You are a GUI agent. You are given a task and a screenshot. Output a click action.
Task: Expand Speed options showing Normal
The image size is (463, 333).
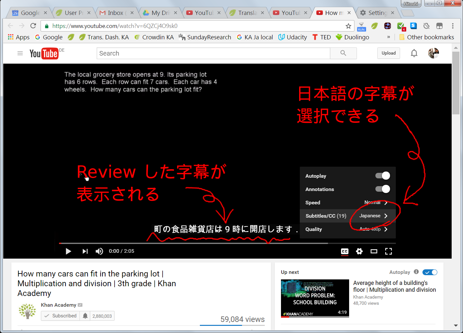click(347, 202)
